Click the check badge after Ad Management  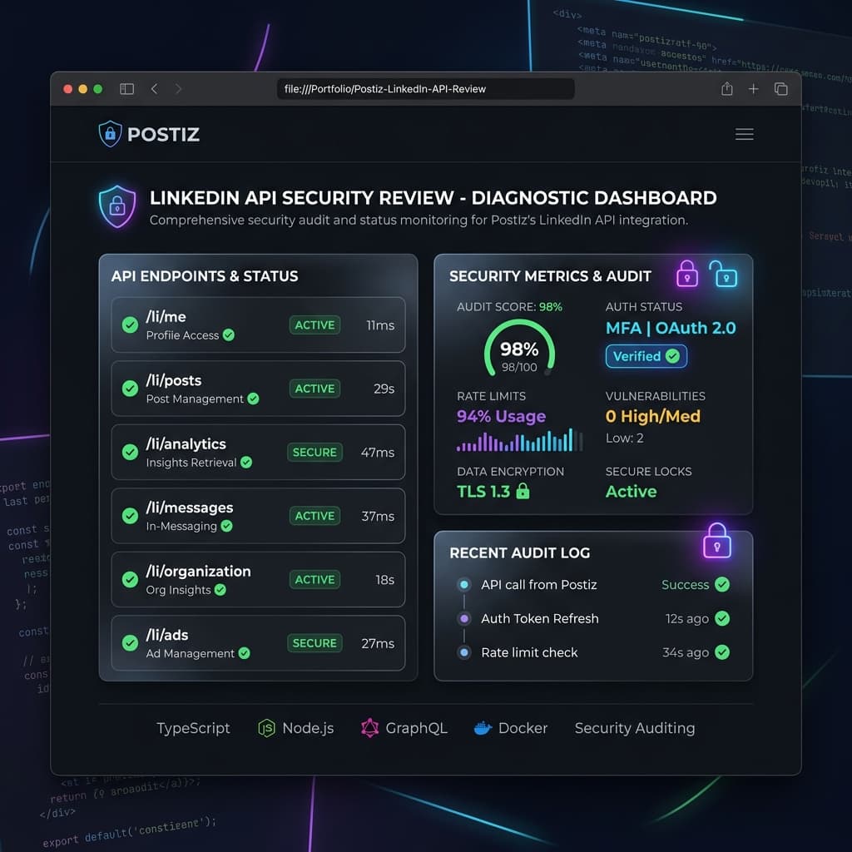click(x=244, y=653)
